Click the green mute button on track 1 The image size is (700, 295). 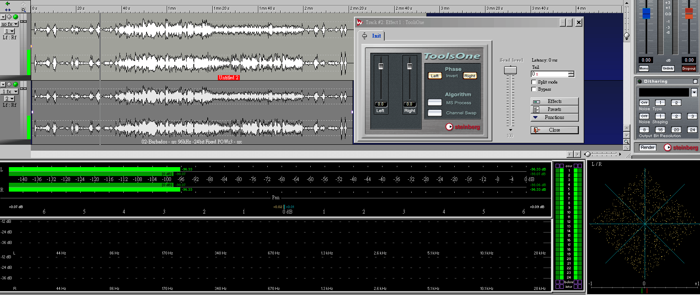16,17
